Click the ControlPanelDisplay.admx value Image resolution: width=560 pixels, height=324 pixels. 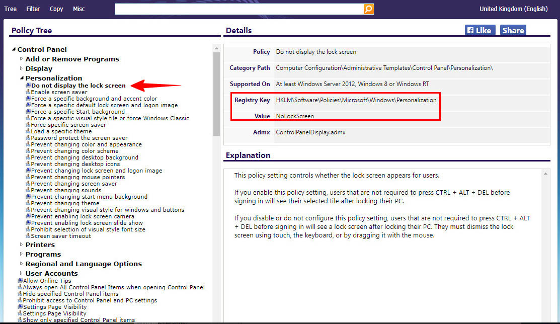(x=310, y=132)
